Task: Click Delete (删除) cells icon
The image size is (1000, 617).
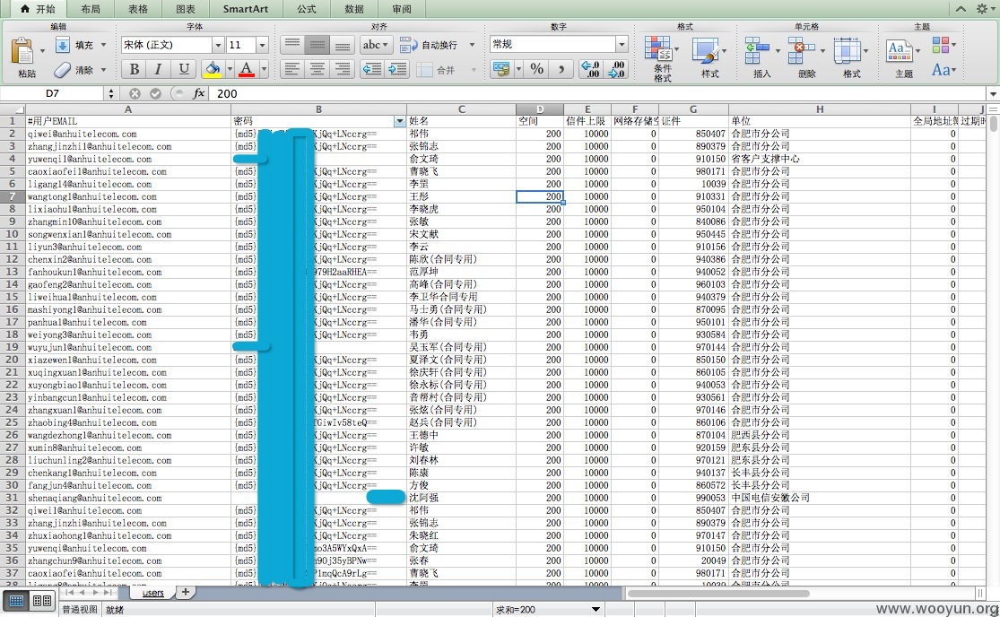Action: tap(802, 50)
